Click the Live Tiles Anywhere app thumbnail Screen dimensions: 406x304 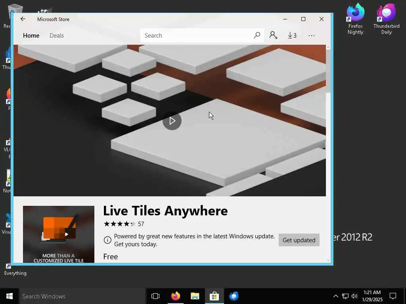pyautogui.click(x=59, y=234)
